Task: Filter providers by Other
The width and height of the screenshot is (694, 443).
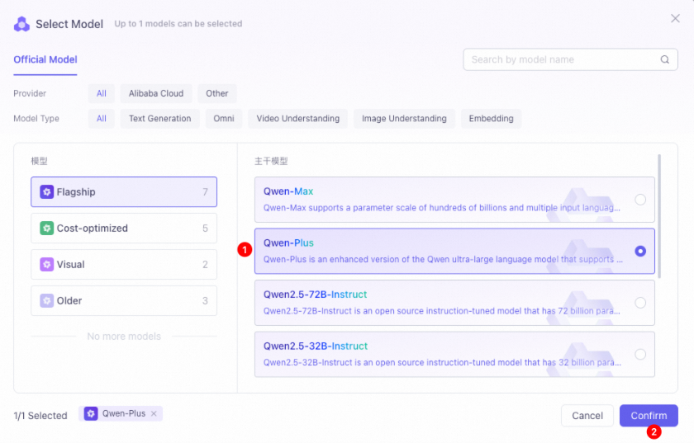Action: click(216, 93)
